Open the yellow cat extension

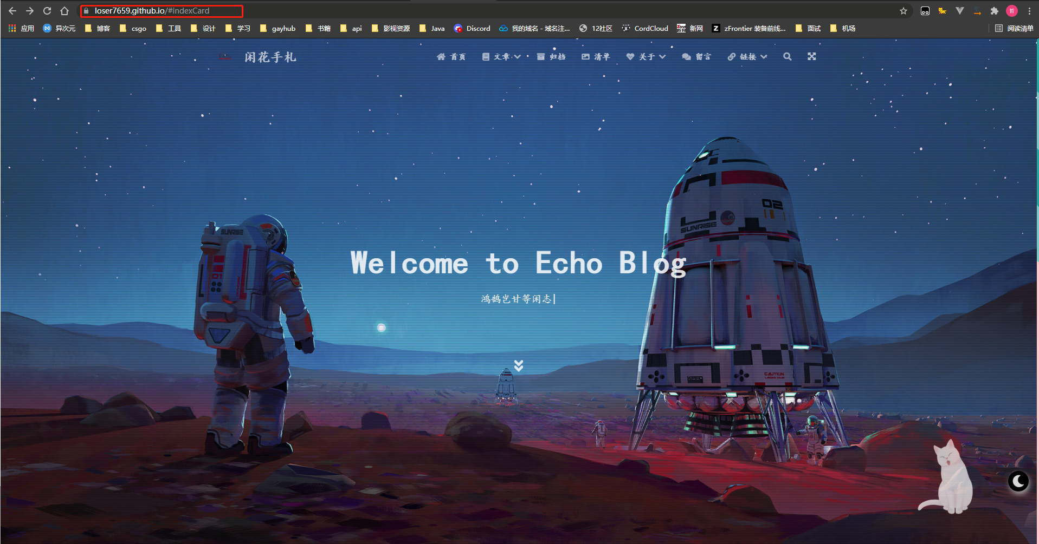pos(943,11)
